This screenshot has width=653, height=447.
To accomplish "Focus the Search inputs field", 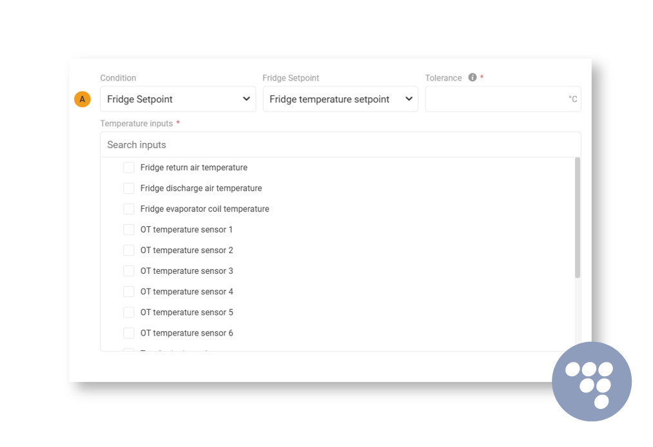I will click(x=340, y=145).
